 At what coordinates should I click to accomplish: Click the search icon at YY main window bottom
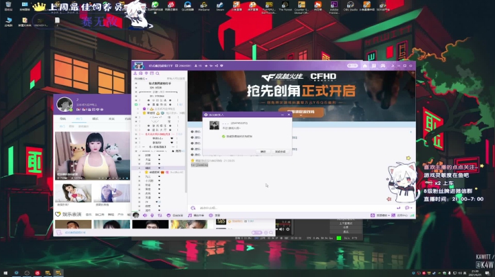coord(271,232)
